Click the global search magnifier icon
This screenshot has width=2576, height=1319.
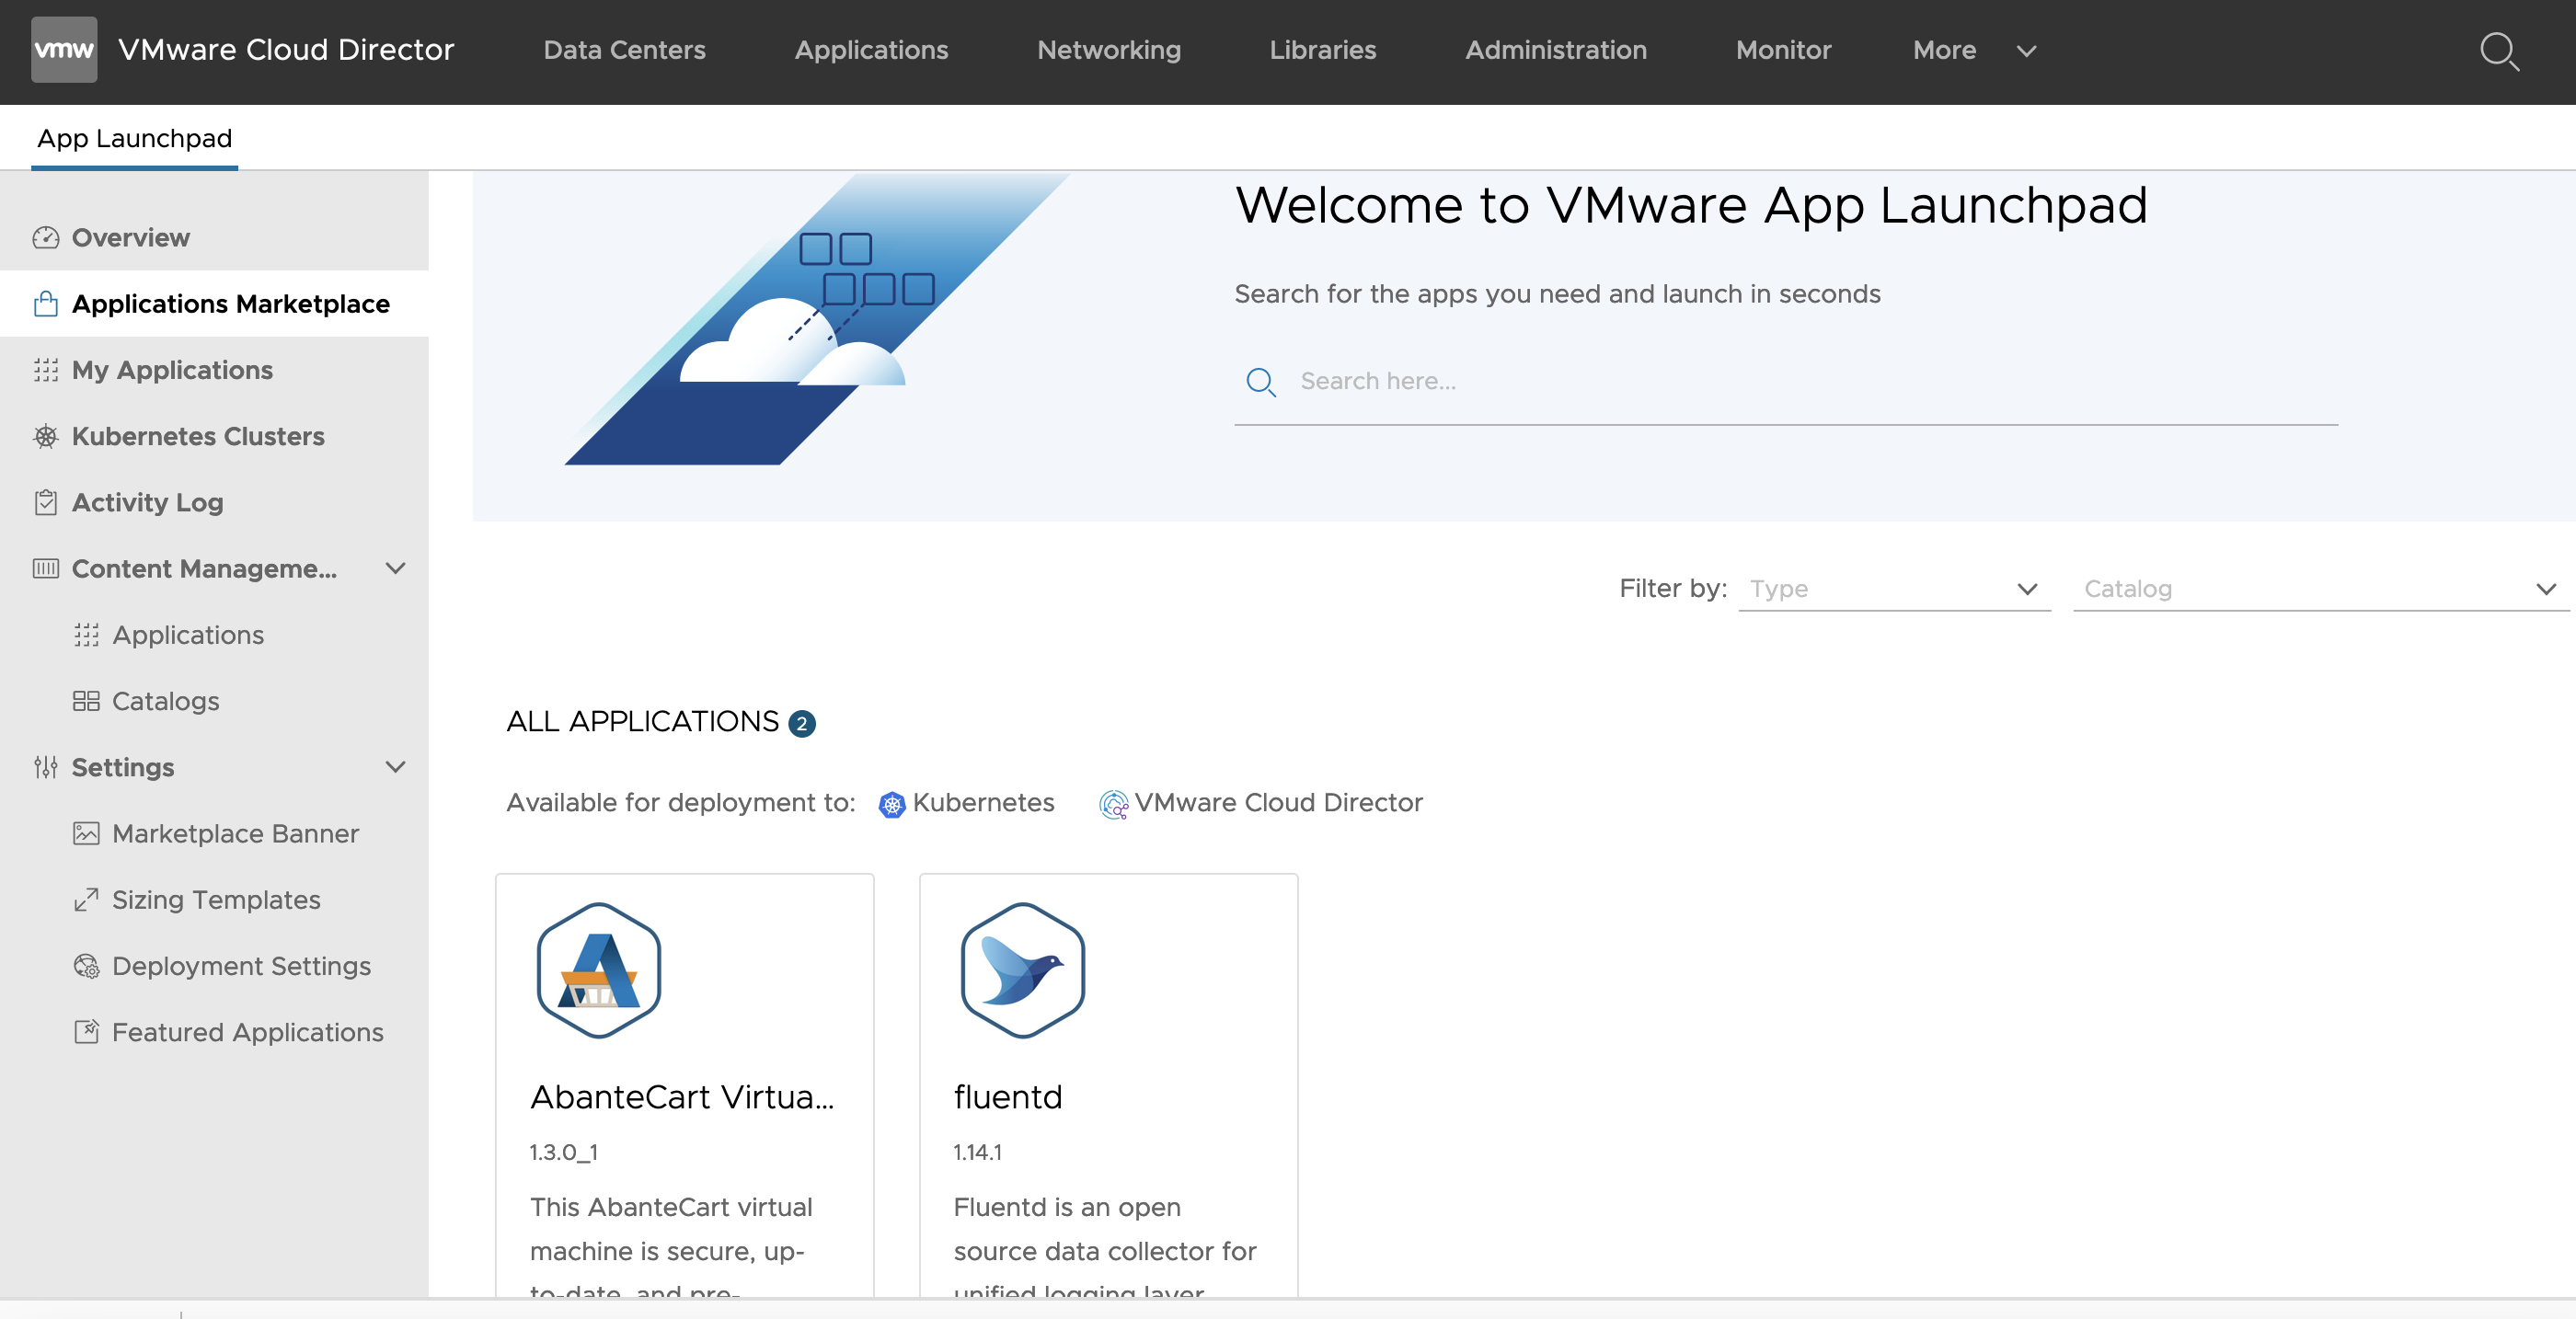pyautogui.click(x=2498, y=51)
